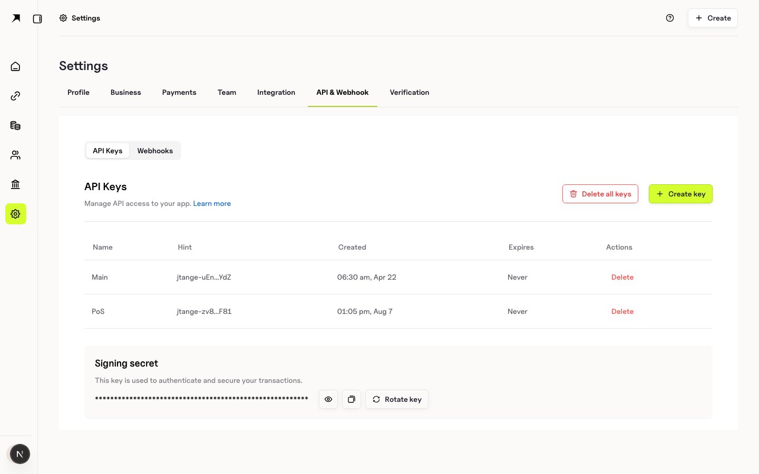Click hint jtange-uEn...YdZ
This screenshot has width=759, height=474.
pyautogui.click(x=204, y=277)
